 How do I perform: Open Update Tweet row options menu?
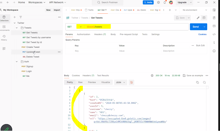pos(59,52)
